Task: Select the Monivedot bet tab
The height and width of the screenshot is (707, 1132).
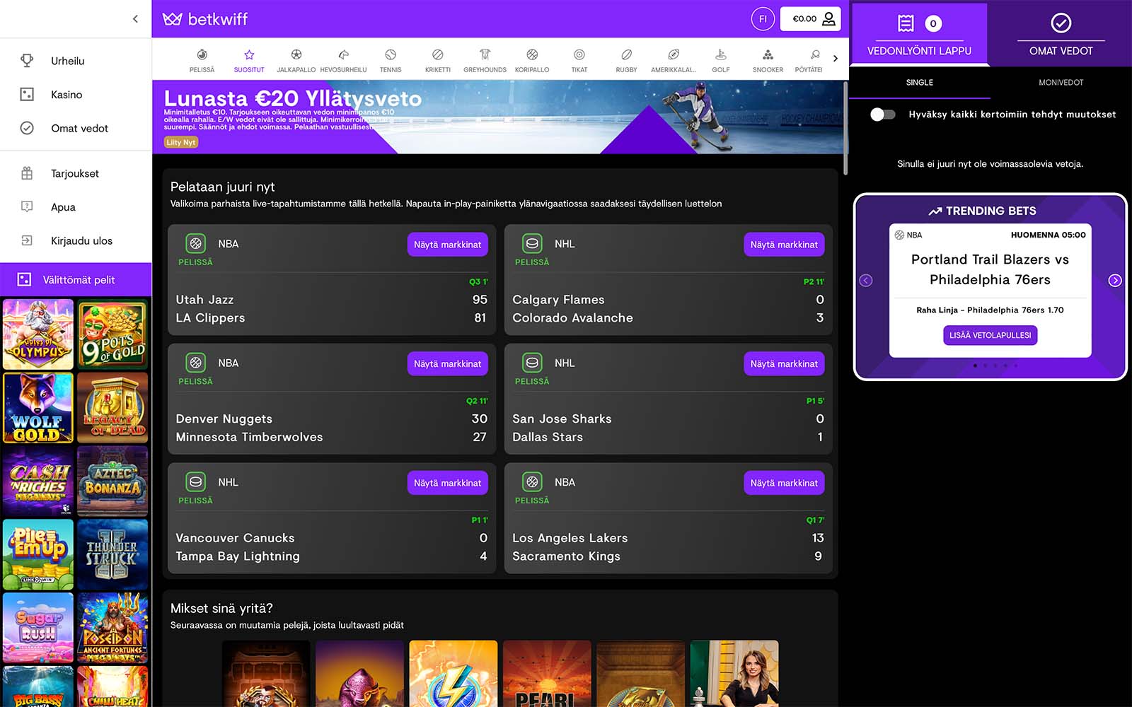Action: [x=1061, y=83]
